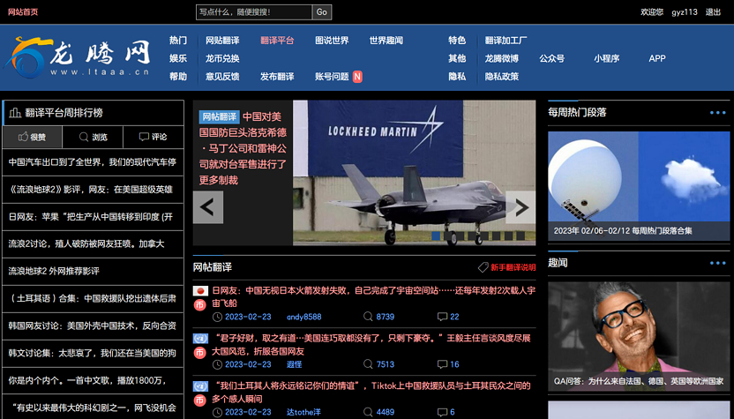
Task: Click the UN flag icon on Tiktok post
Action: (x=200, y=386)
